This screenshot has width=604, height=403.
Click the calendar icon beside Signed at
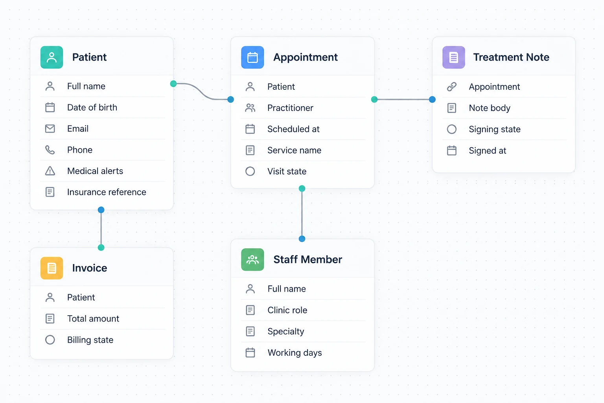click(x=452, y=150)
